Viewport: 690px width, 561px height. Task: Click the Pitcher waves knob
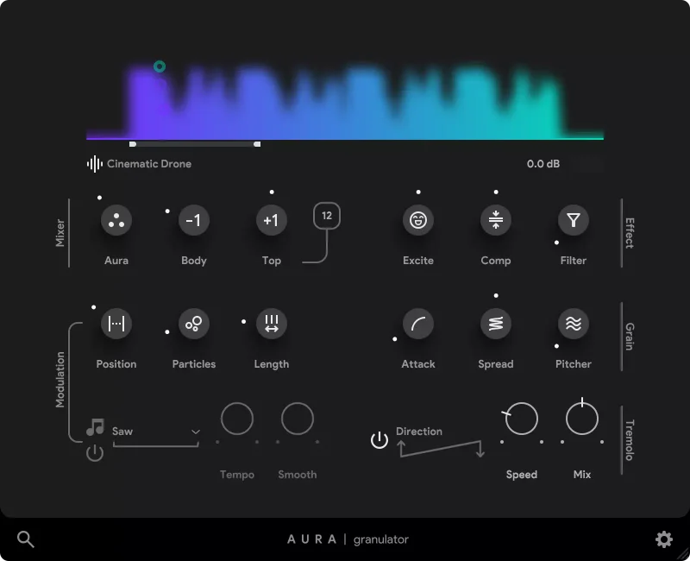tap(574, 324)
